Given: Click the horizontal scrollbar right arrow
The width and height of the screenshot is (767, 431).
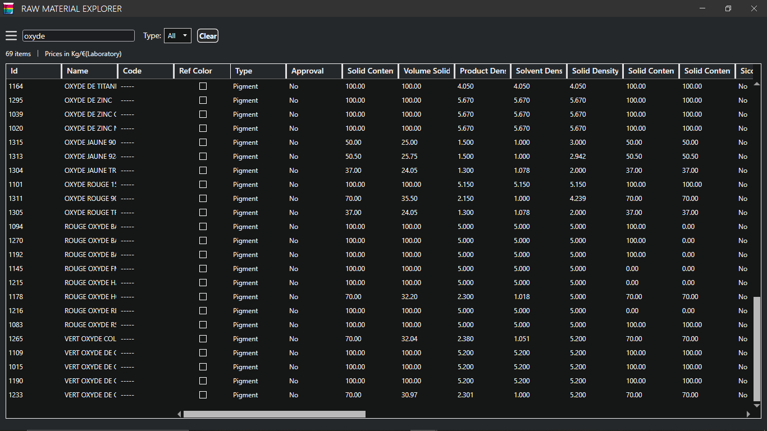Looking at the screenshot, I should pos(748,414).
